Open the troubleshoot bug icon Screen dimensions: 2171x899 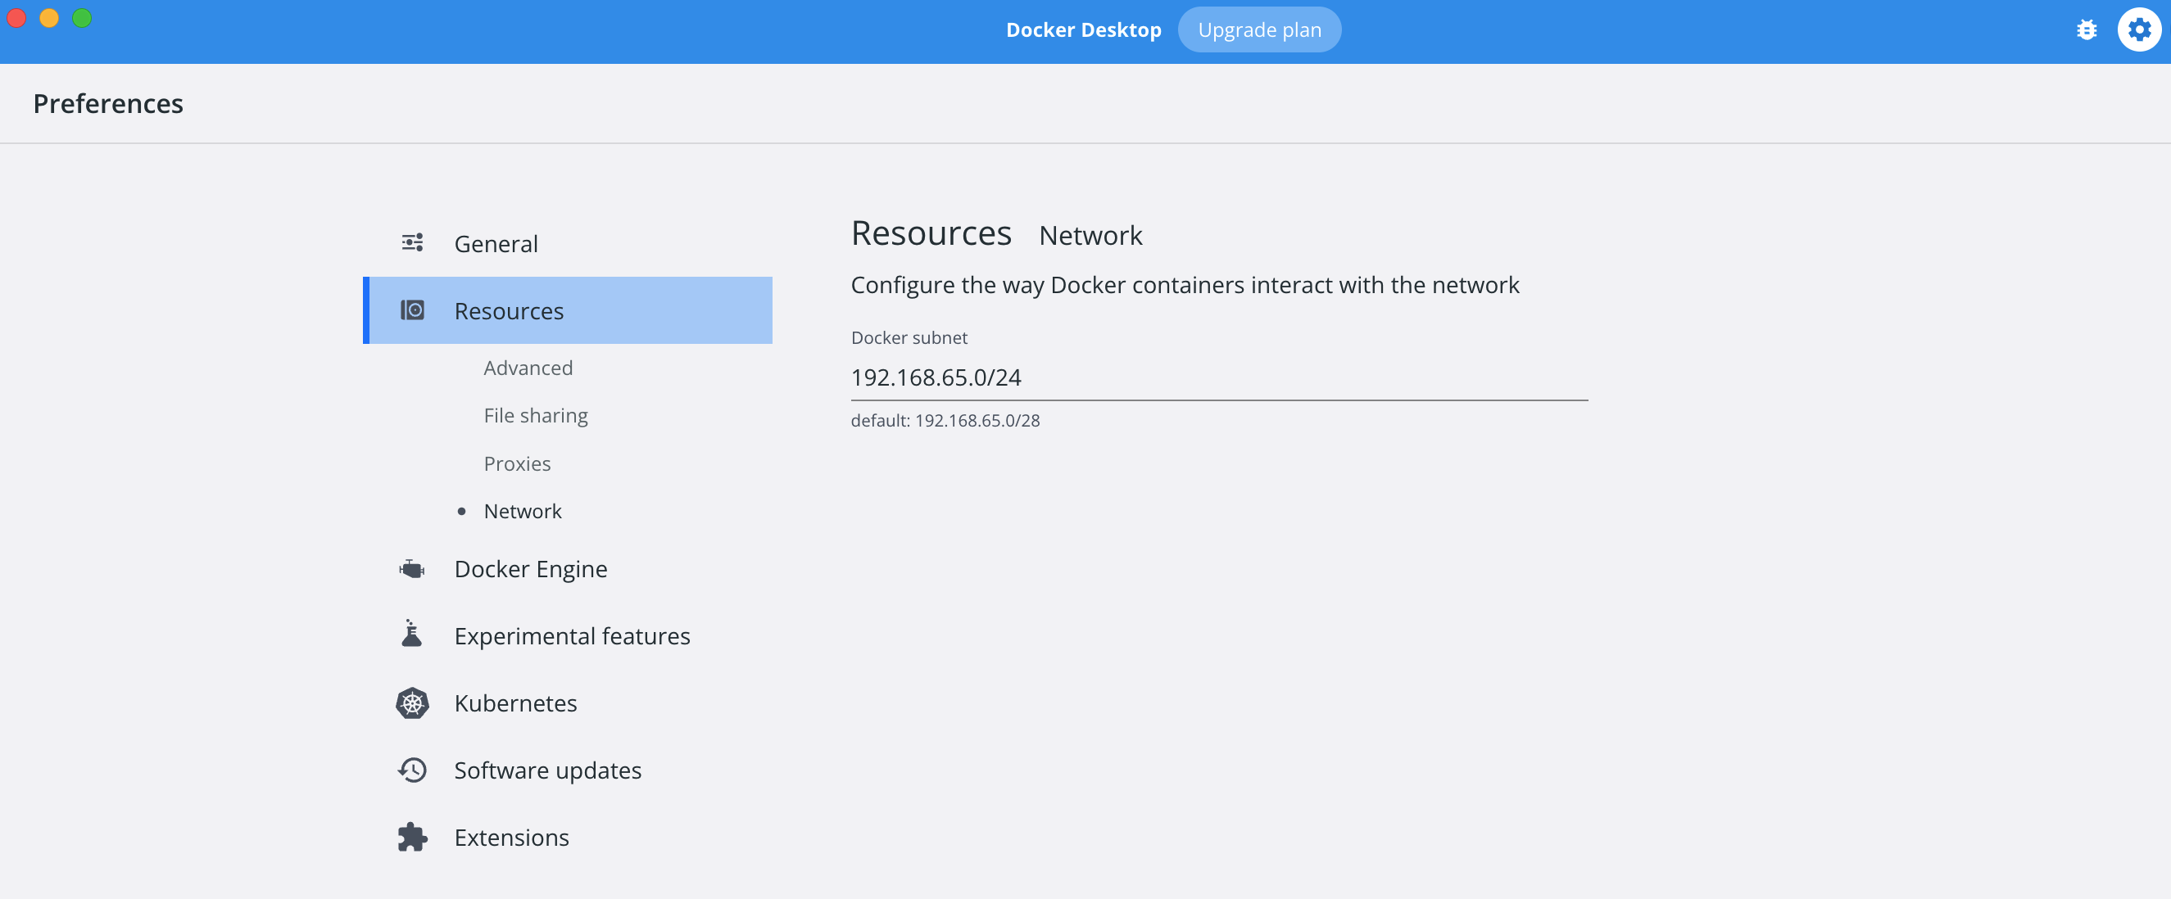pos(2086,30)
